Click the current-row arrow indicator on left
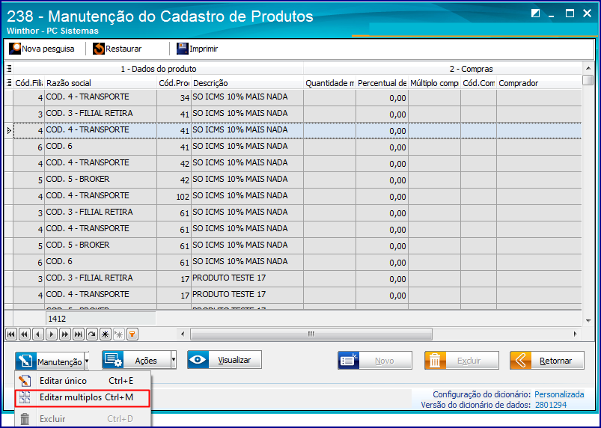601x428 pixels. click(9, 131)
